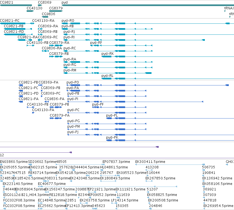Select EST ESG0112d.B21_H04.3prime
The image size is (234, 210).
pyautogui.click(x=26, y=195)
